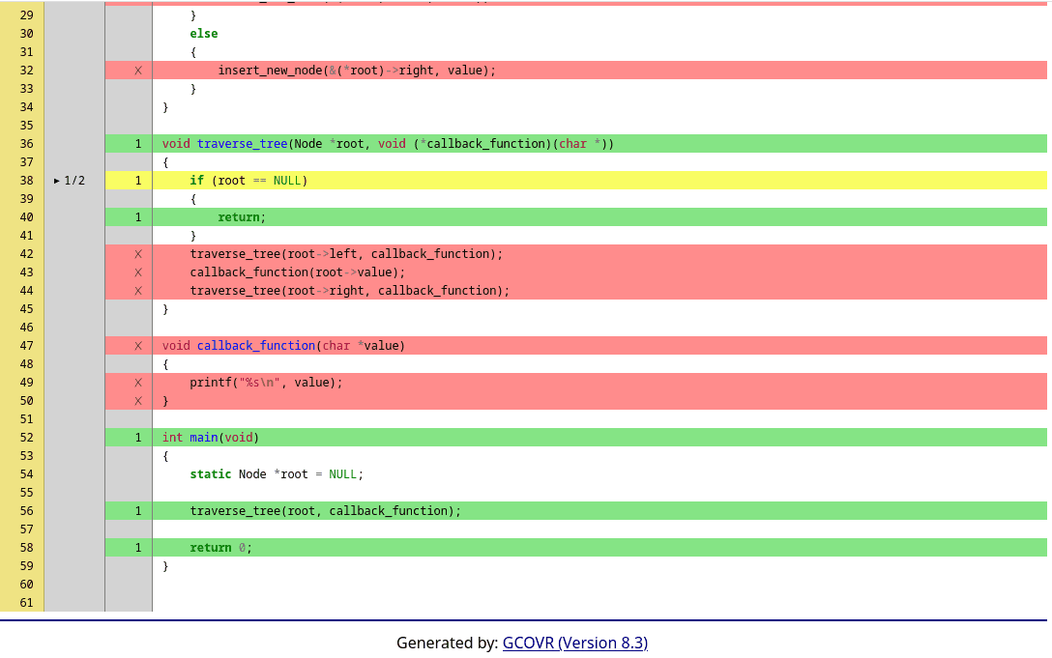Click the traverse_tree(root->left) call
The height and width of the screenshot is (658, 1052).
(x=346, y=253)
